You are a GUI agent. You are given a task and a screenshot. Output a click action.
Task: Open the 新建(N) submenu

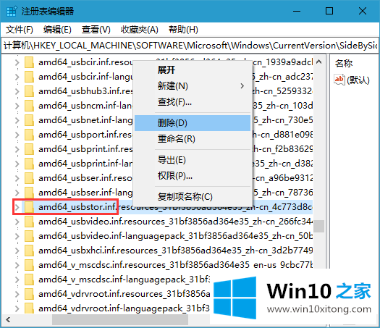pos(193,86)
